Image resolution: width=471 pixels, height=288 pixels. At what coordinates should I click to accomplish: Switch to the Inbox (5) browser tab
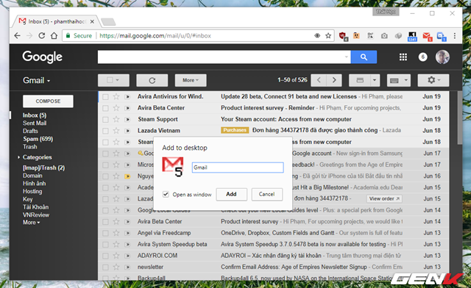point(56,21)
